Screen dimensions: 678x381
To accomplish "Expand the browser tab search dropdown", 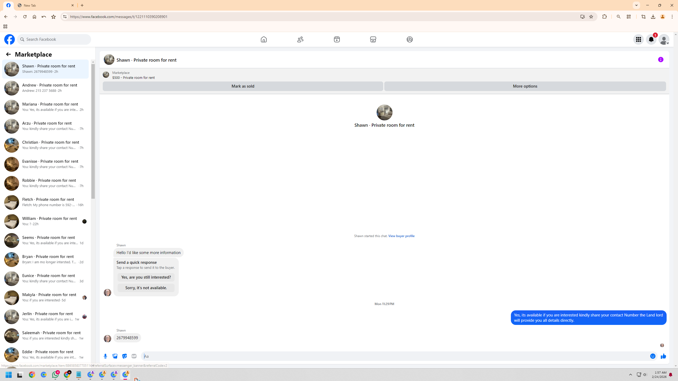I will point(636,5).
